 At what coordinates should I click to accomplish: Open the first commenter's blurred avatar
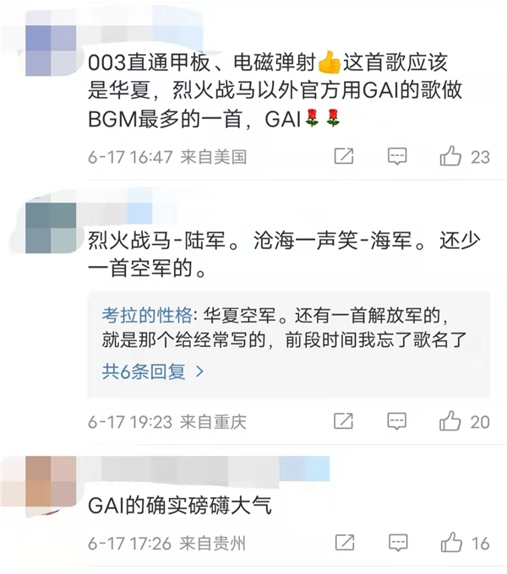(51, 51)
